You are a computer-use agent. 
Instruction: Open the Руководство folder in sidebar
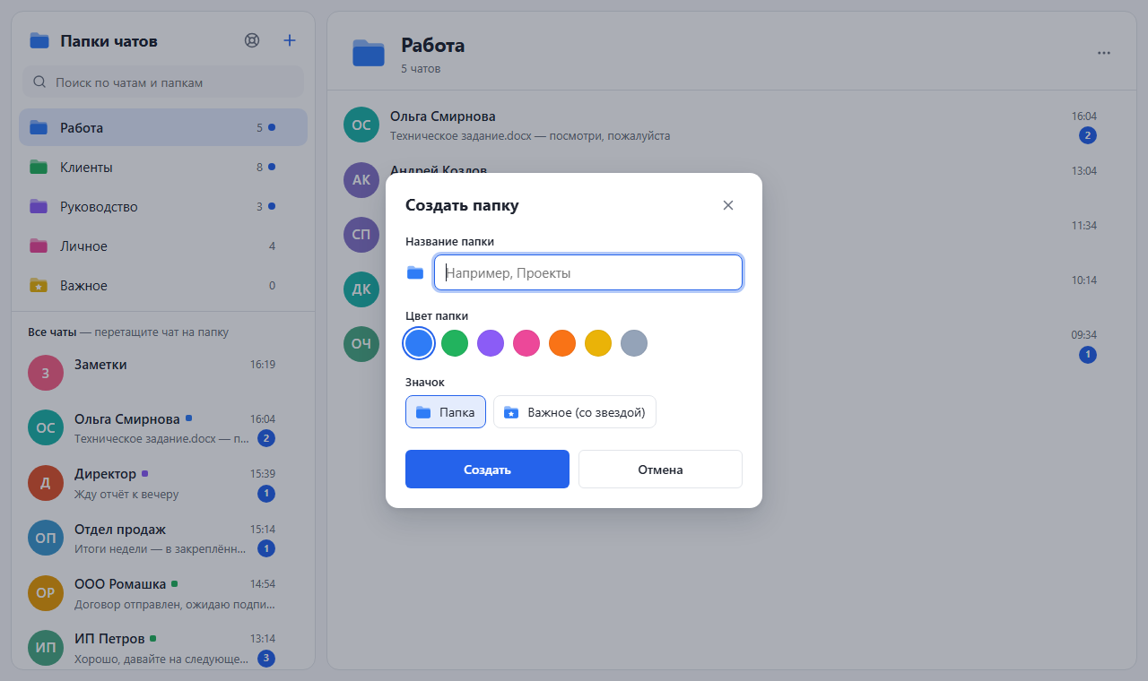tap(163, 206)
